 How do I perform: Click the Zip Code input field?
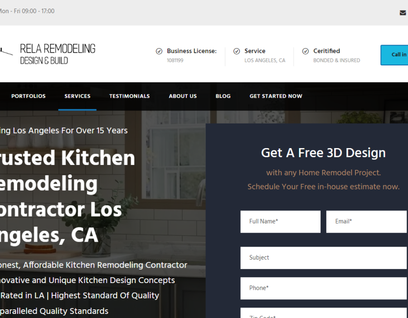pos(323,314)
